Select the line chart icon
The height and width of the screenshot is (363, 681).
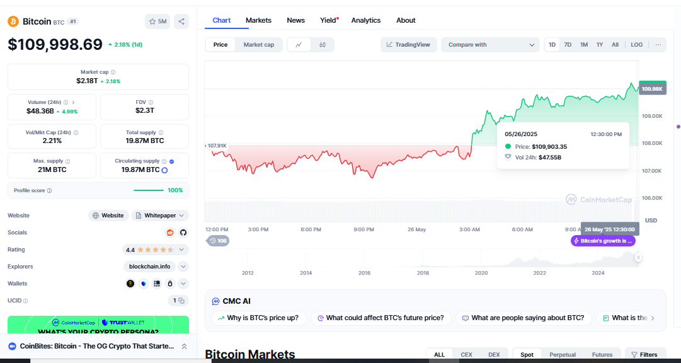coord(299,45)
